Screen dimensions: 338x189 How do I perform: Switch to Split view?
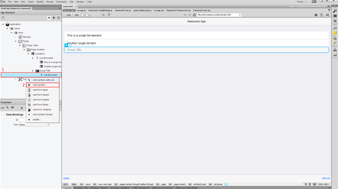click(76, 15)
